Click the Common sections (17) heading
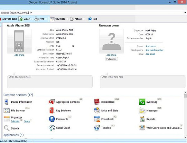Viewport: 187px width, 143px height. 18,95
